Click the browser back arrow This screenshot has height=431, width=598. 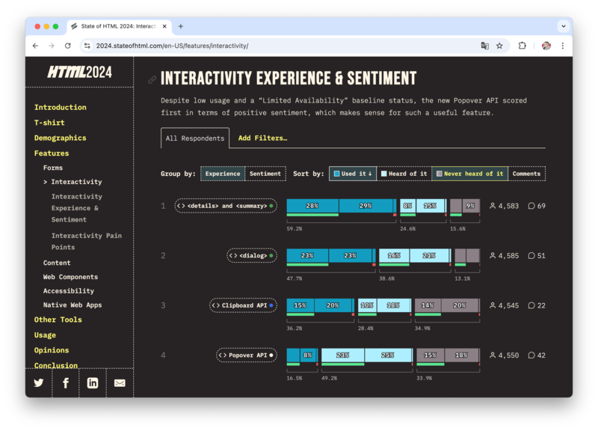pyautogui.click(x=35, y=46)
